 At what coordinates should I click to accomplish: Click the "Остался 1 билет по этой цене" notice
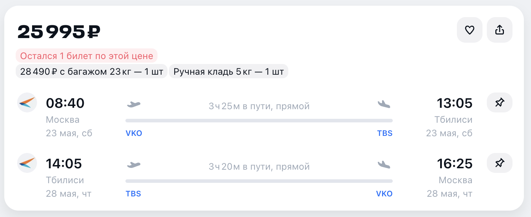(x=87, y=56)
